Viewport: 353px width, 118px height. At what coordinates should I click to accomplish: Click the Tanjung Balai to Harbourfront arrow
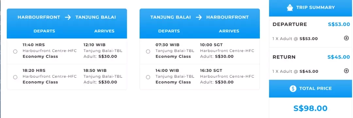(199, 17)
